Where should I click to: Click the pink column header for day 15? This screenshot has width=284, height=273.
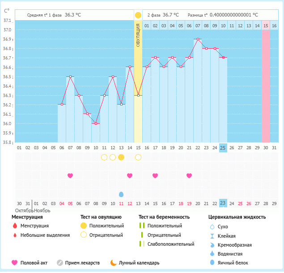coord(266,26)
